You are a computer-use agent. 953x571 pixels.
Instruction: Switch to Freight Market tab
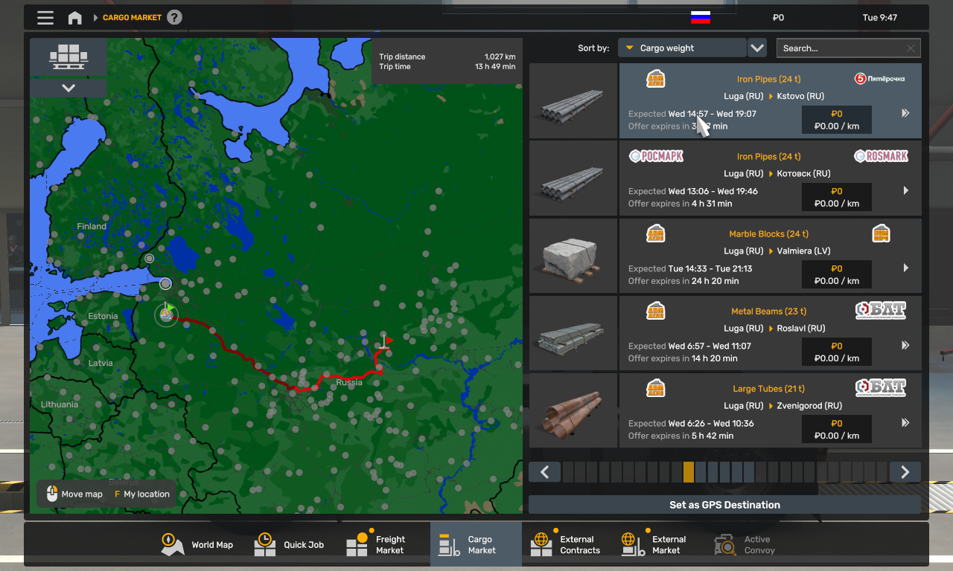[x=377, y=544]
